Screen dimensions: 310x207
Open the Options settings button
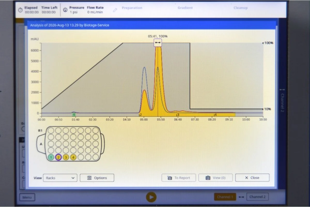[97, 178]
